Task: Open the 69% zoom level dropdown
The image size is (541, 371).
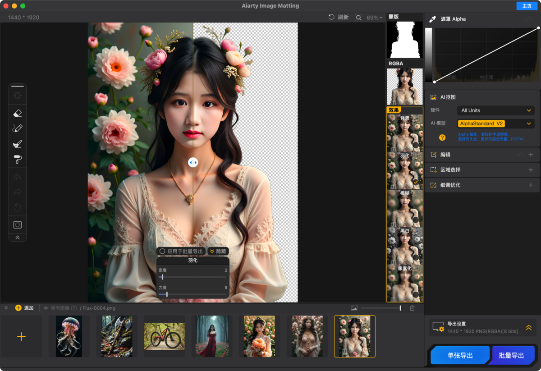Action: [375, 18]
